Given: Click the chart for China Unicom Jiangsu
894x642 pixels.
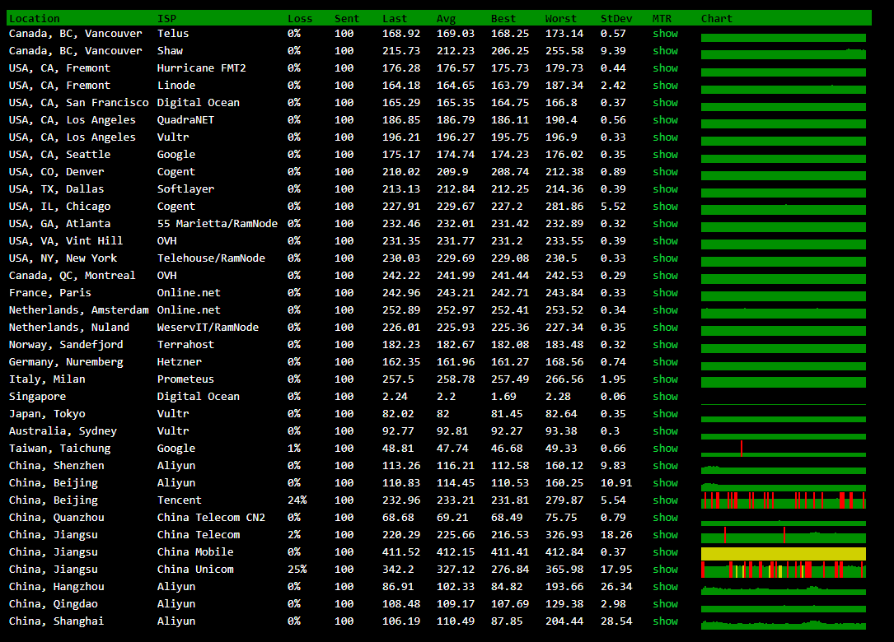Looking at the screenshot, I should point(784,570).
